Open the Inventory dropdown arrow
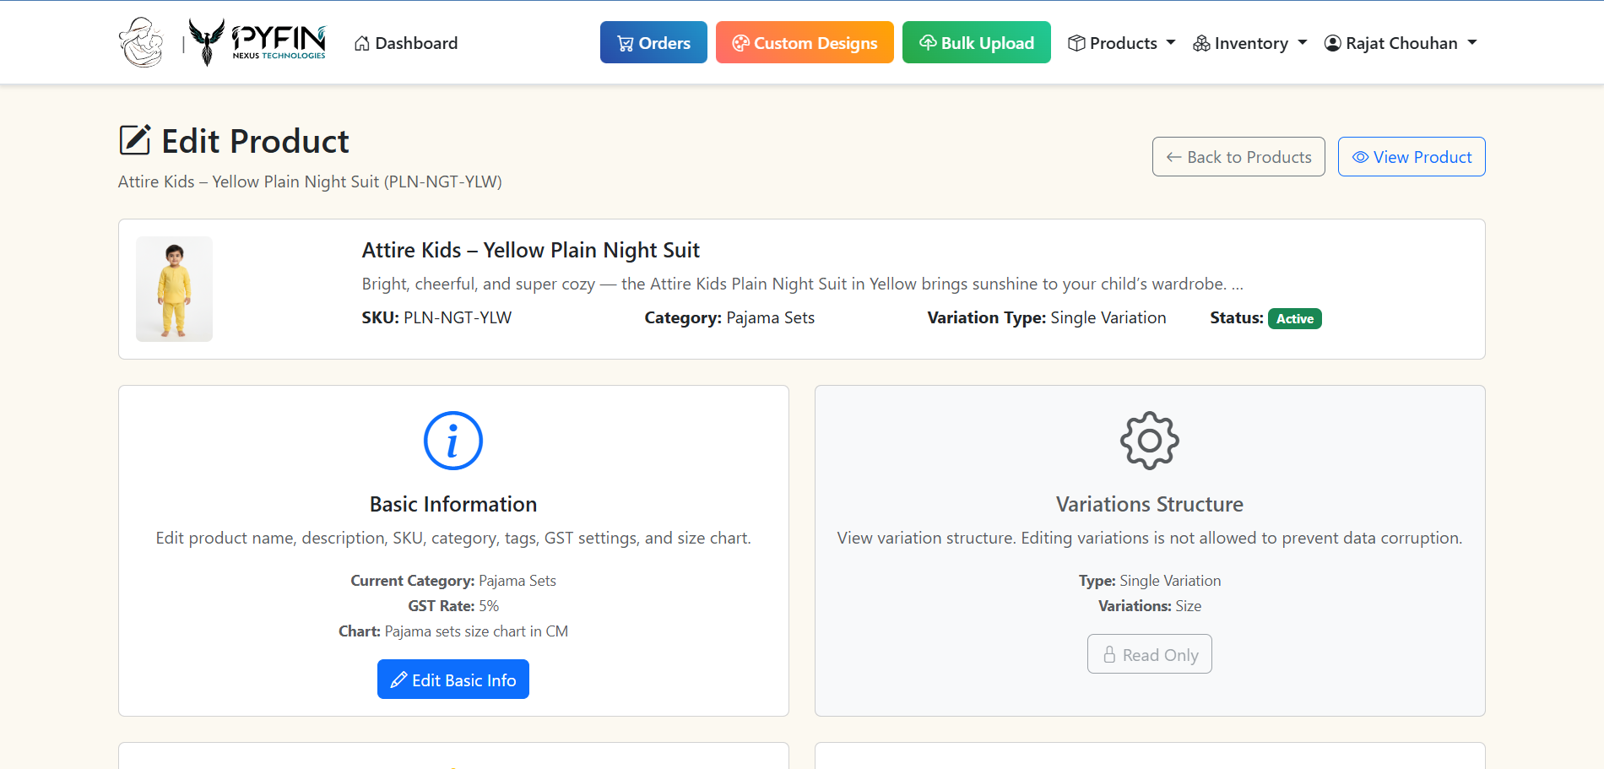This screenshot has width=1604, height=769. pos(1302,42)
